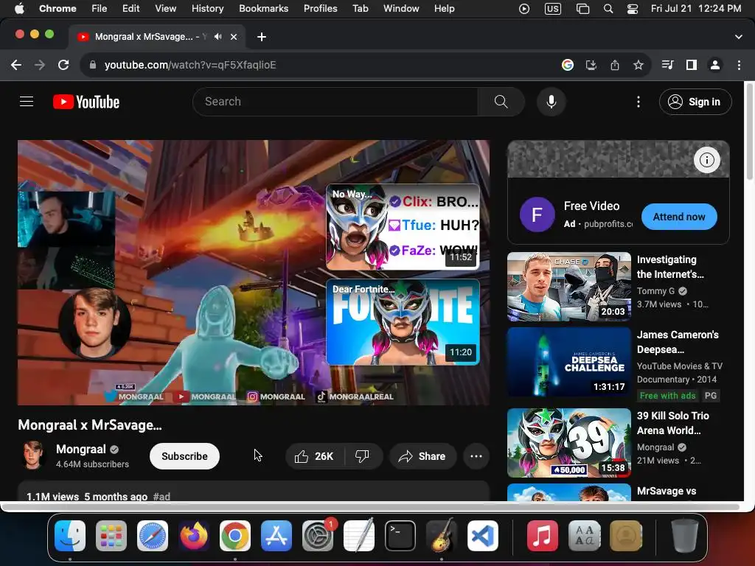Open the media controls icon
The height and width of the screenshot is (566, 755).
tap(667, 65)
